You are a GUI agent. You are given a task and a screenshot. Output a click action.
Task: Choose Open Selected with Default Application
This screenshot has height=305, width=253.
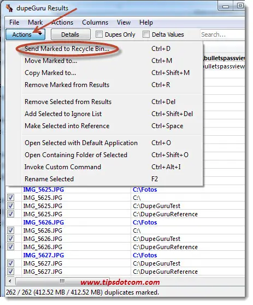[104, 143]
